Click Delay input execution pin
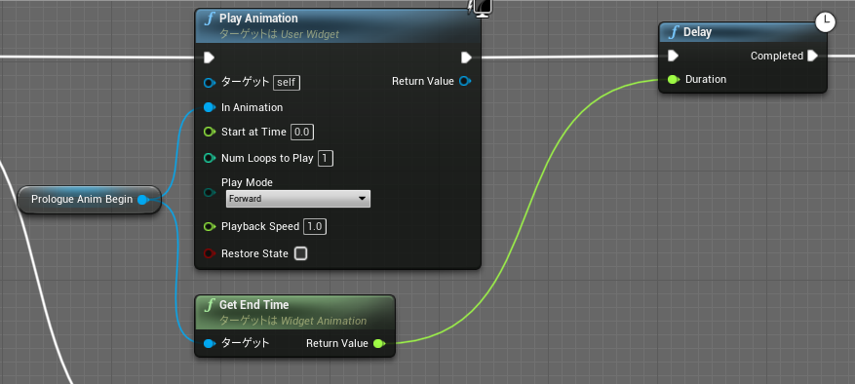Screen dimensions: 855x384 pos(674,56)
